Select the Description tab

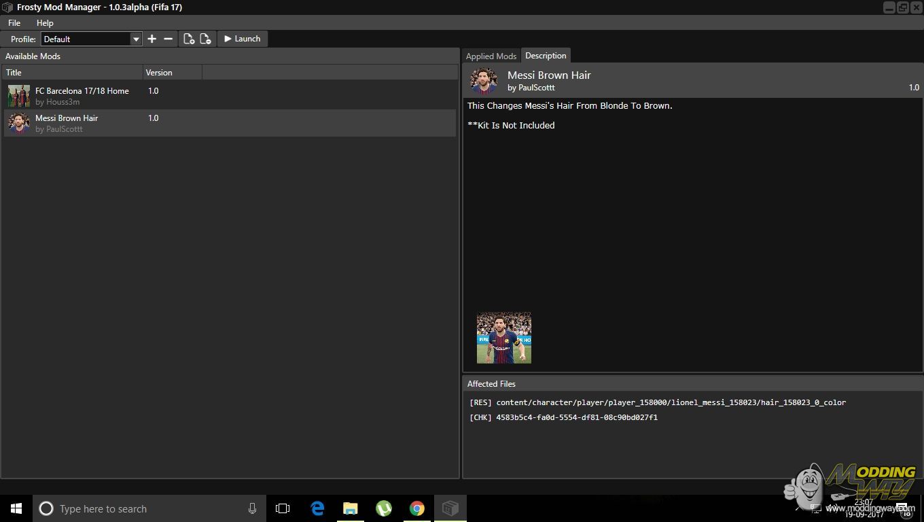[546, 56]
